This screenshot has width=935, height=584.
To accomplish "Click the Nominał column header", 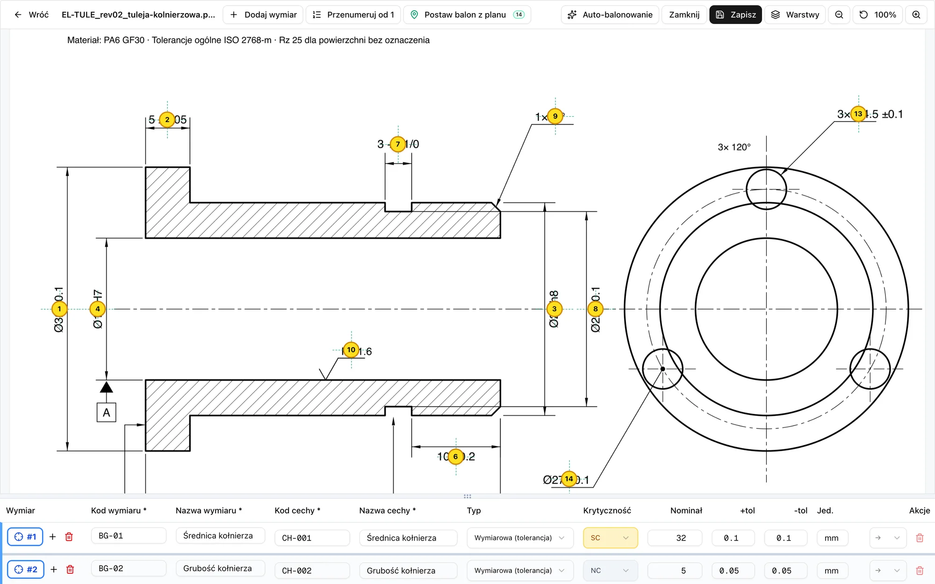I will click(686, 511).
